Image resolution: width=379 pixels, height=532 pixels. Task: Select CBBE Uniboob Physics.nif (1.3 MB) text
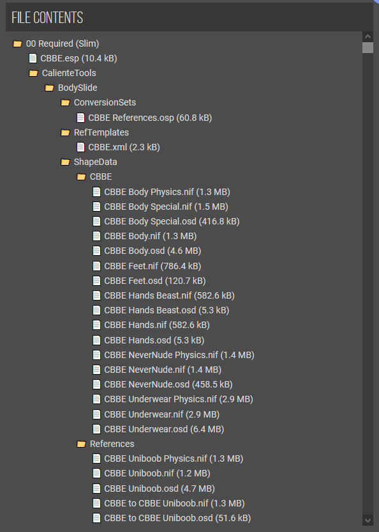(x=174, y=458)
